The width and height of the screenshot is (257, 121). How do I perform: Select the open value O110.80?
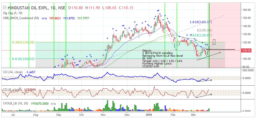(x=76, y=8)
